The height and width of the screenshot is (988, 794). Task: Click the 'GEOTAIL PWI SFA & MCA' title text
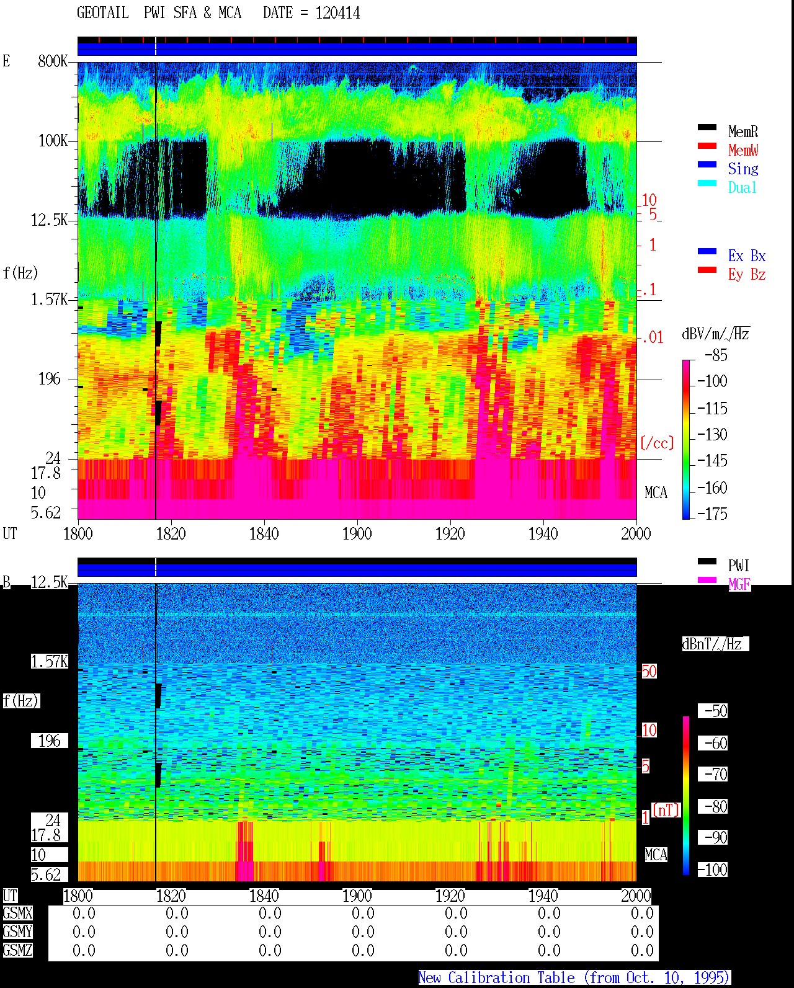click(159, 12)
